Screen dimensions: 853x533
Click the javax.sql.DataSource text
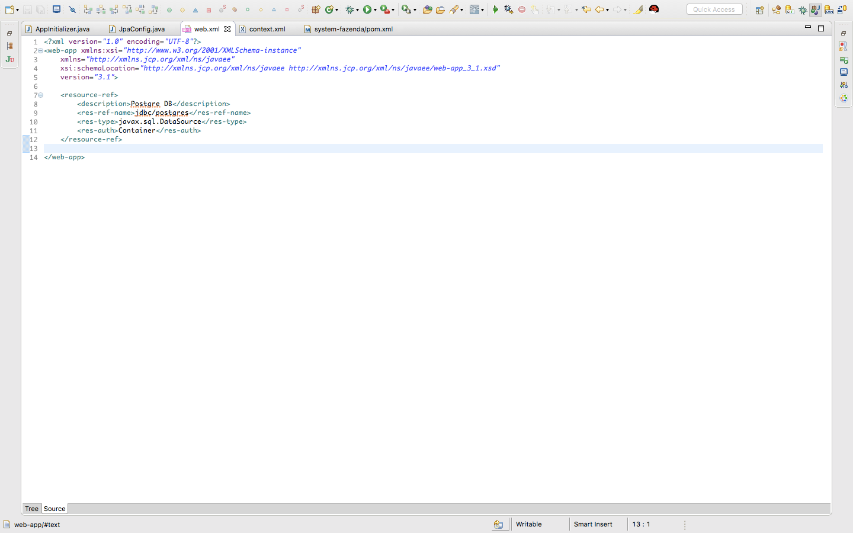click(160, 121)
